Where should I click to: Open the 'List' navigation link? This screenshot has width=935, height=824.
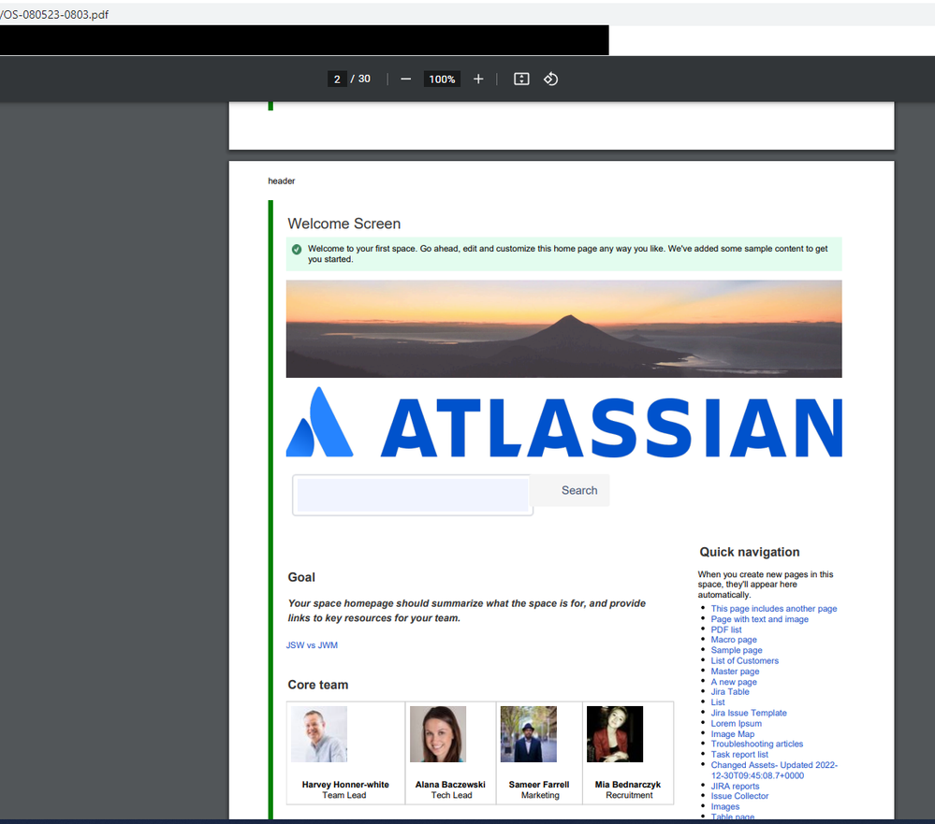click(717, 702)
